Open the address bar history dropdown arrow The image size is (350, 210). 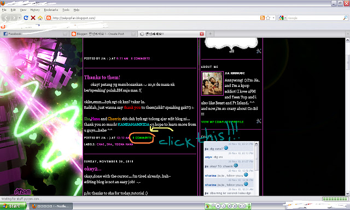coord(273,18)
